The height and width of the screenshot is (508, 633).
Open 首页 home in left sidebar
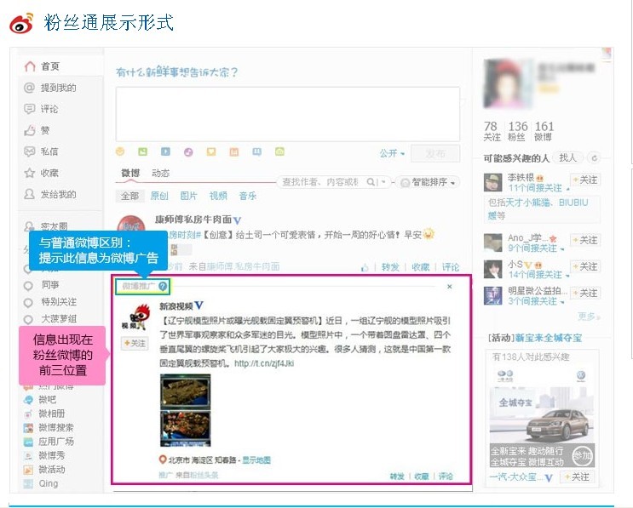(49, 66)
